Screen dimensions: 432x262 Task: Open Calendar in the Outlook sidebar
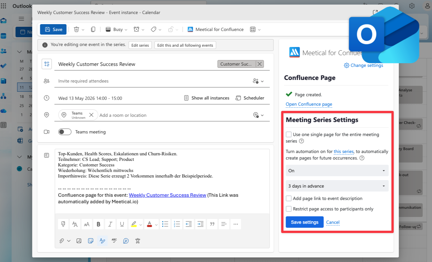4,36
